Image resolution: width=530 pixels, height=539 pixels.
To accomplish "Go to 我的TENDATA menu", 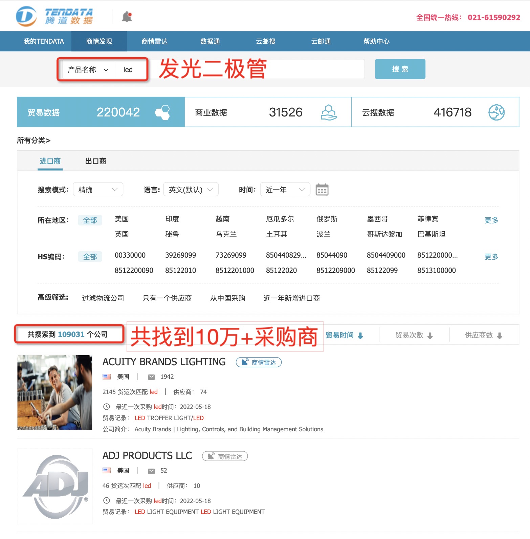I will 44,41.
